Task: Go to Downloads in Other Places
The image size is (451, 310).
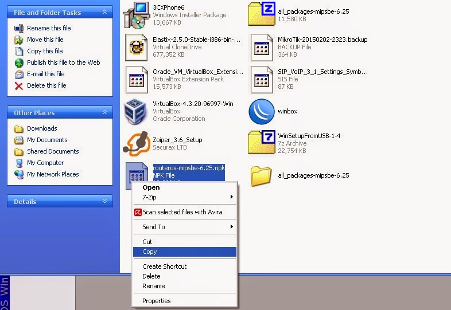Action: click(x=42, y=129)
